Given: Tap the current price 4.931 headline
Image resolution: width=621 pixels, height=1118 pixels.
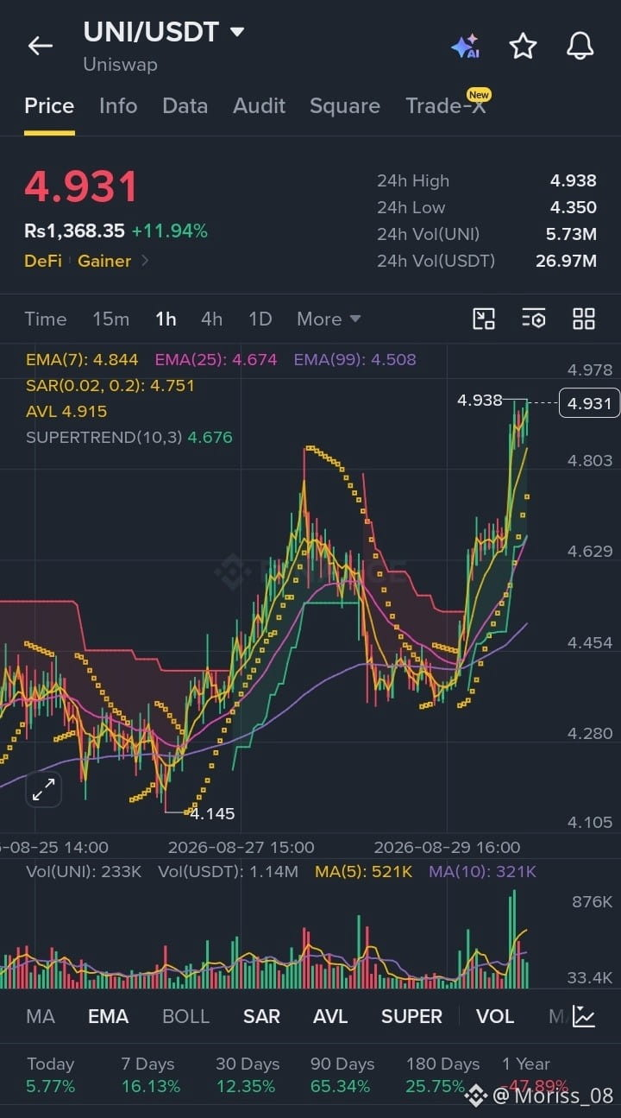Looking at the screenshot, I should click(x=81, y=186).
